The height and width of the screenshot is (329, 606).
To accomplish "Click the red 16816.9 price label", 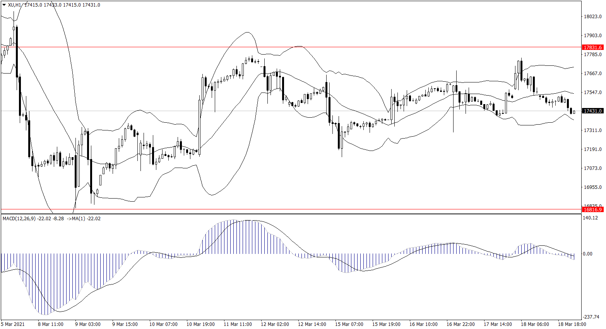I will (592, 209).
